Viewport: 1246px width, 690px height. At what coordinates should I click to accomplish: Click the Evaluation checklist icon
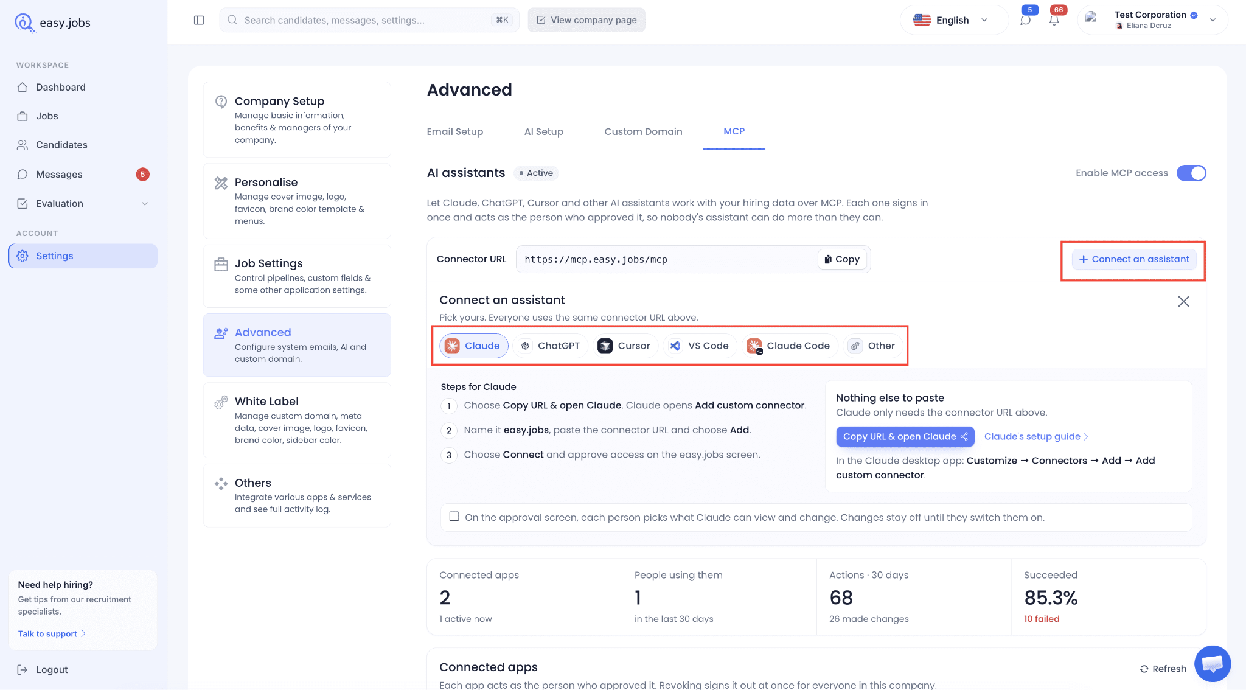(23, 203)
